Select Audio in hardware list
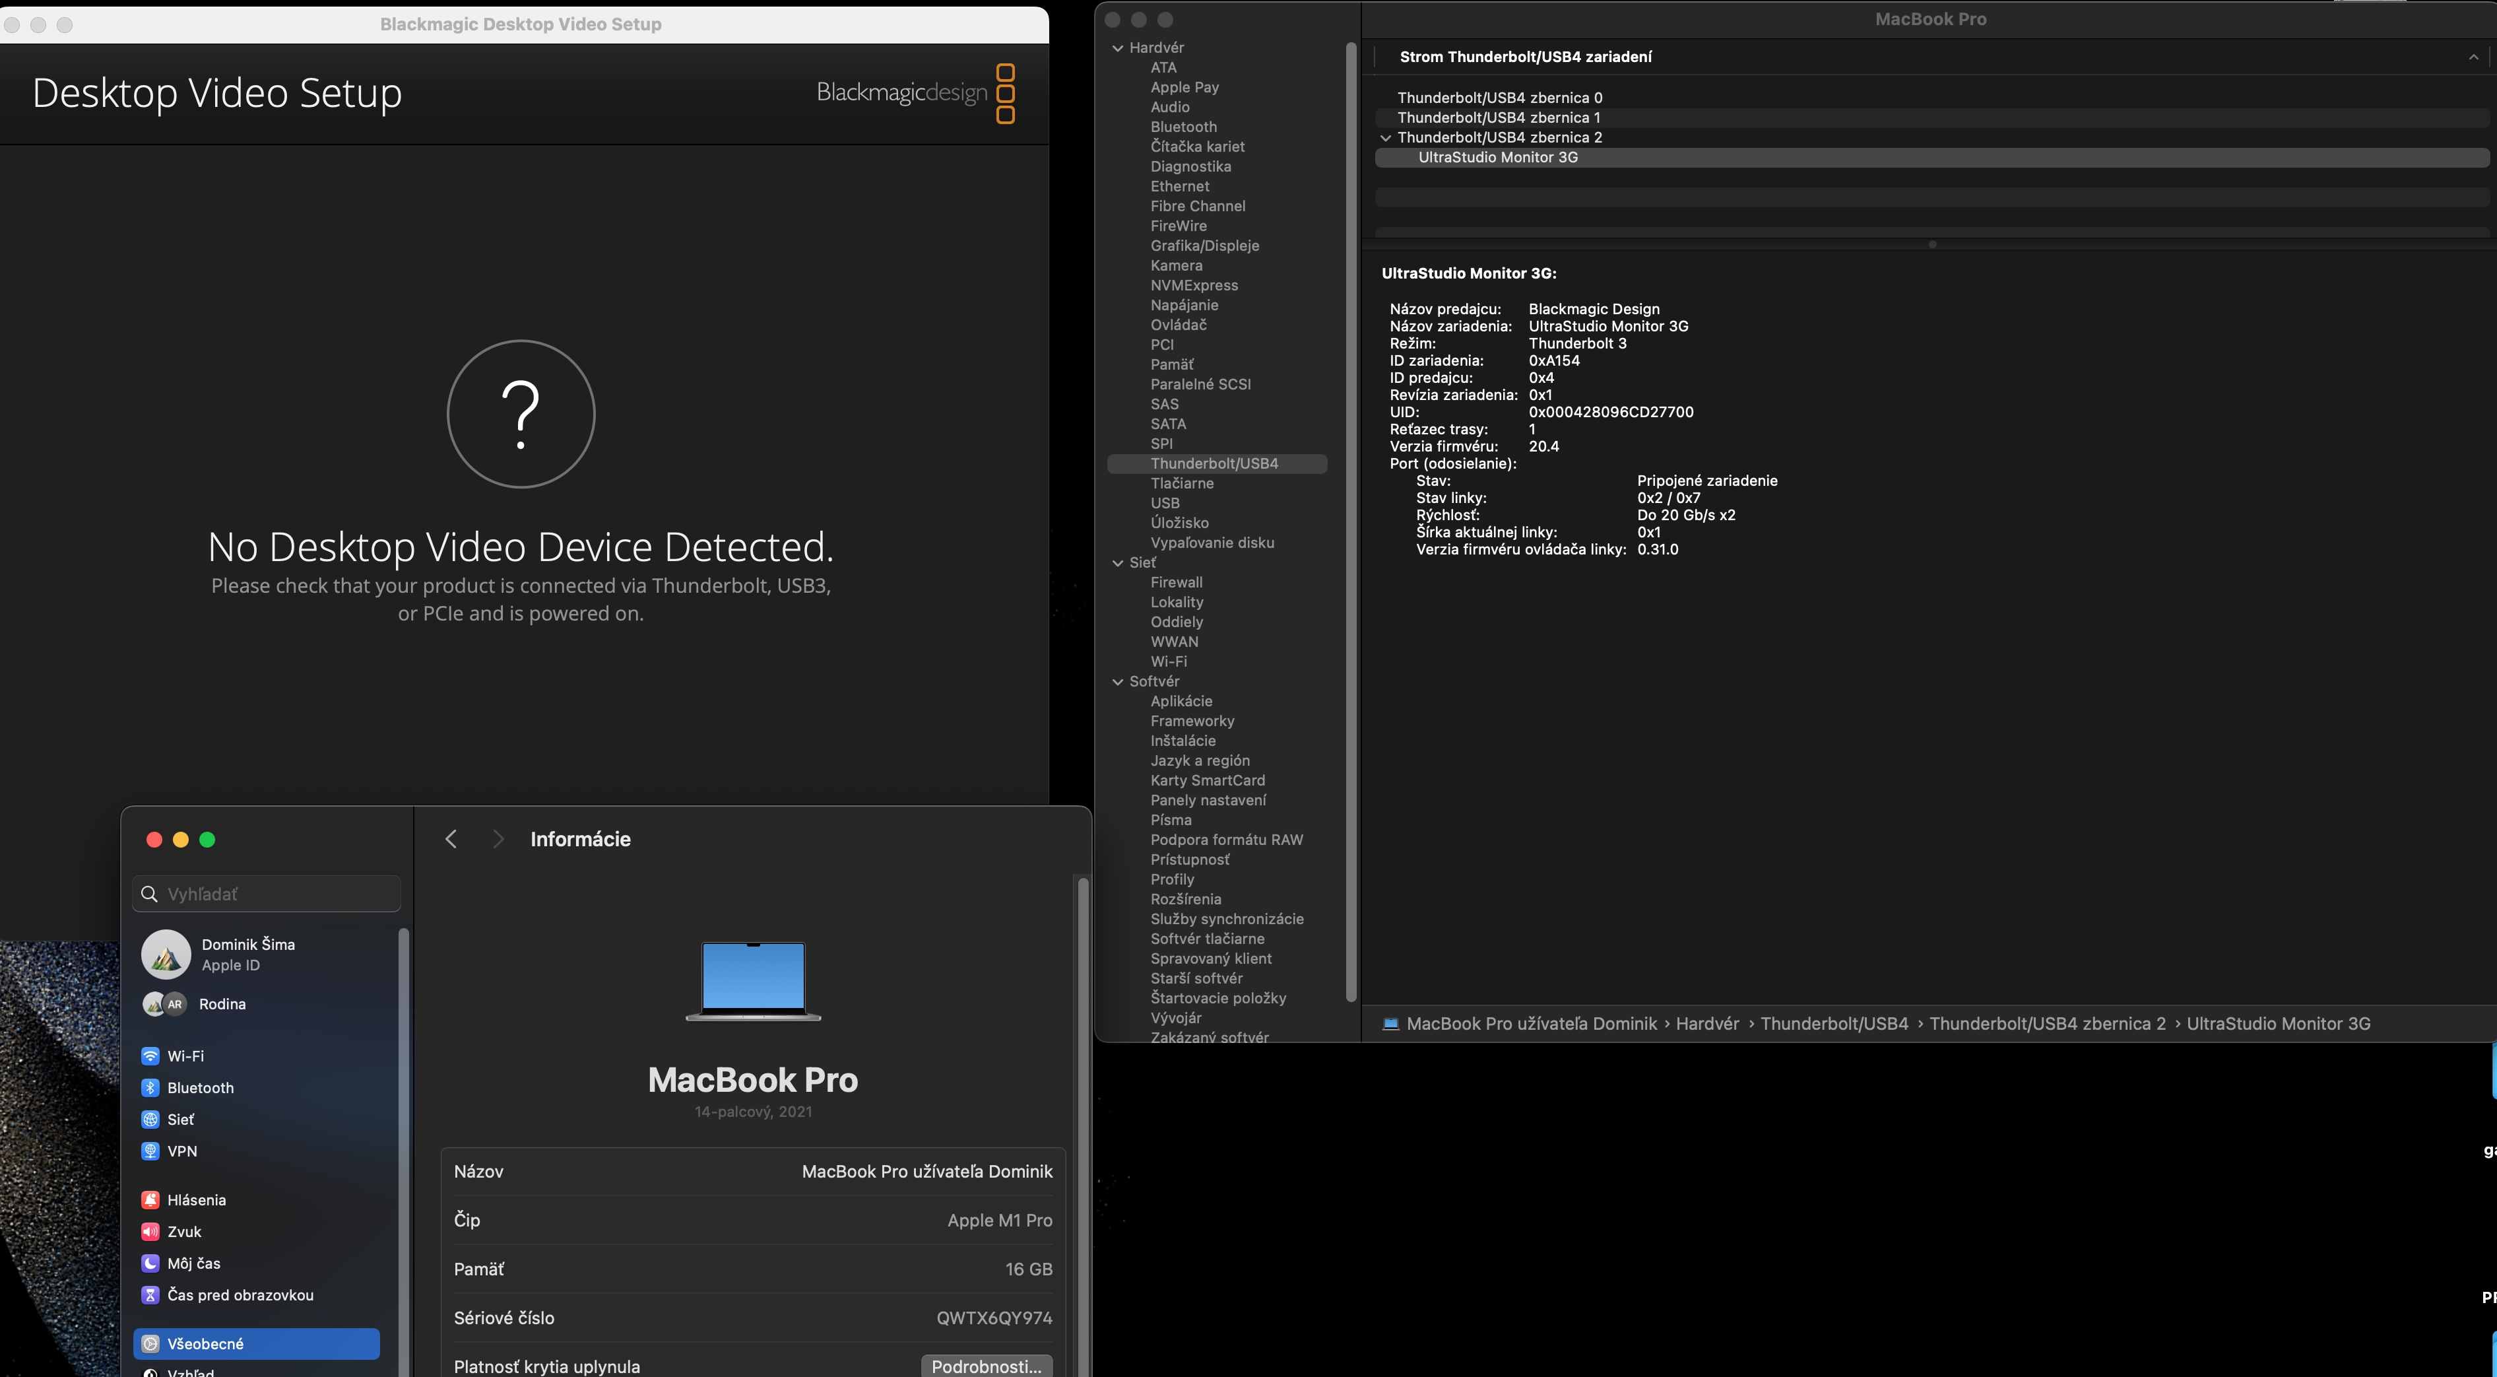This screenshot has height=1377, width=2497. coord(1169,108)
